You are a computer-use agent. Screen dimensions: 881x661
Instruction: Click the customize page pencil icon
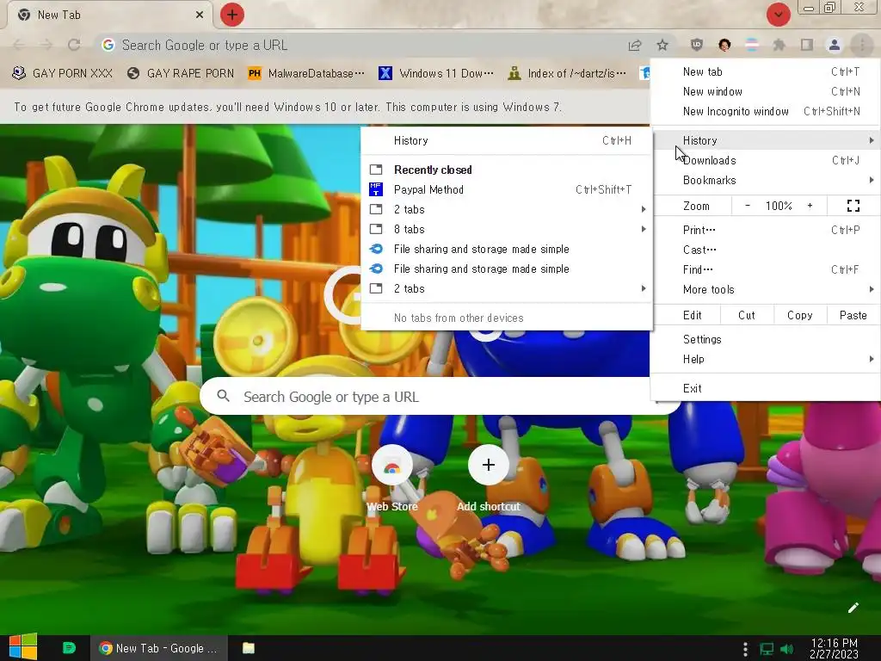point(853,608)
